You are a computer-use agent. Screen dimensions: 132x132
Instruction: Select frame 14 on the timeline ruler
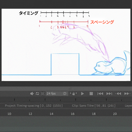(51, 114)
